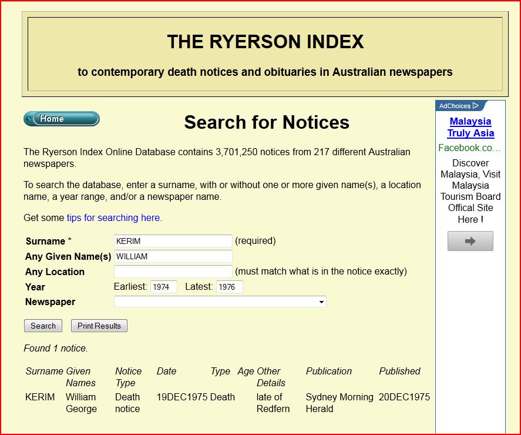The height and width of the screenshot is (435, 521).
Task: Click the William George given names cell
Action: pos(82,403)
